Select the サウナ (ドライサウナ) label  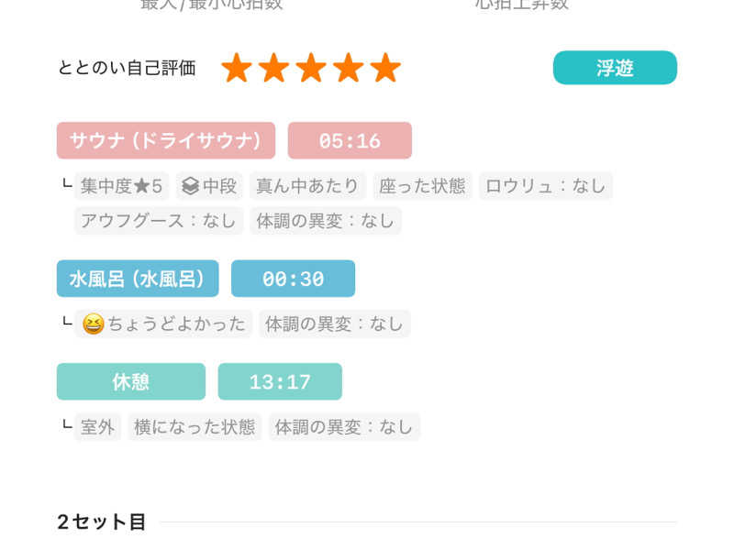pos(166,140)
